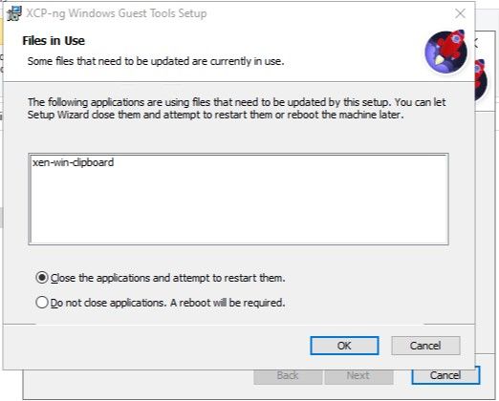Click Cancel in the Files in Use dialog

[425, 346]
